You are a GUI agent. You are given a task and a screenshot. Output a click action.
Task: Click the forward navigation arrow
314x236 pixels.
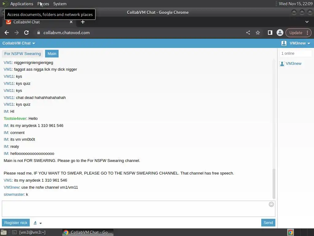click(x=17, y=33)
